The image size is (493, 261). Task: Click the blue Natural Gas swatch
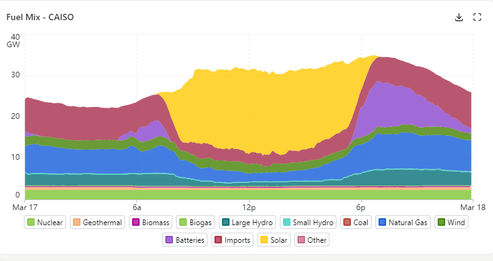click(382, 222)
